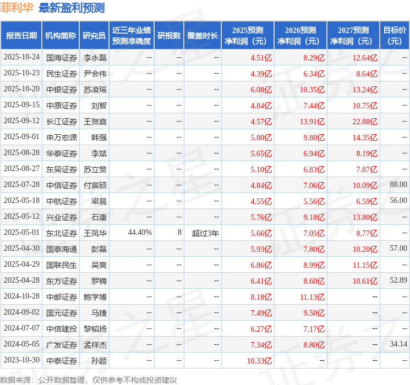Click the 超过3年 coverage duration

205,233
